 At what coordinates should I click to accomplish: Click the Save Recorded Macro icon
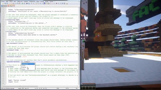coord(64,3)
